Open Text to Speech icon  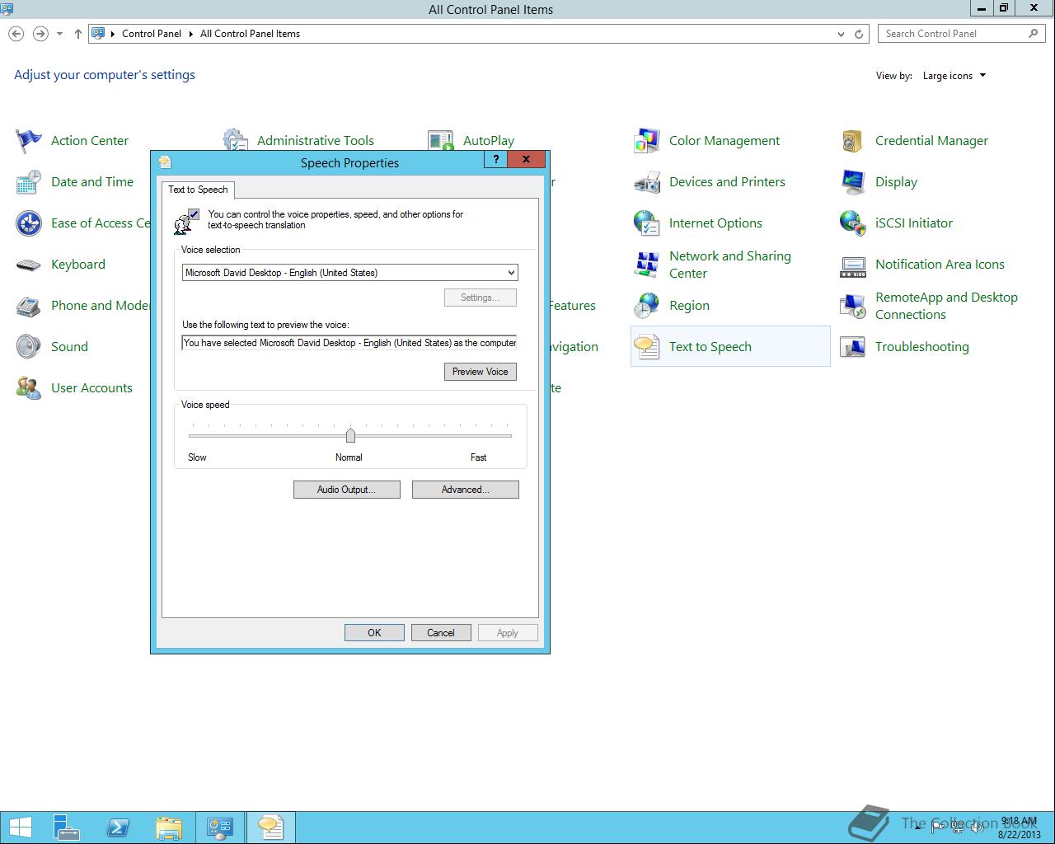[647, 347]
